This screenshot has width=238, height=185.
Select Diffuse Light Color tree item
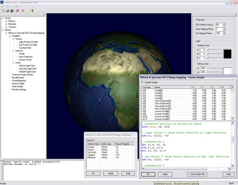pos(27,66)
